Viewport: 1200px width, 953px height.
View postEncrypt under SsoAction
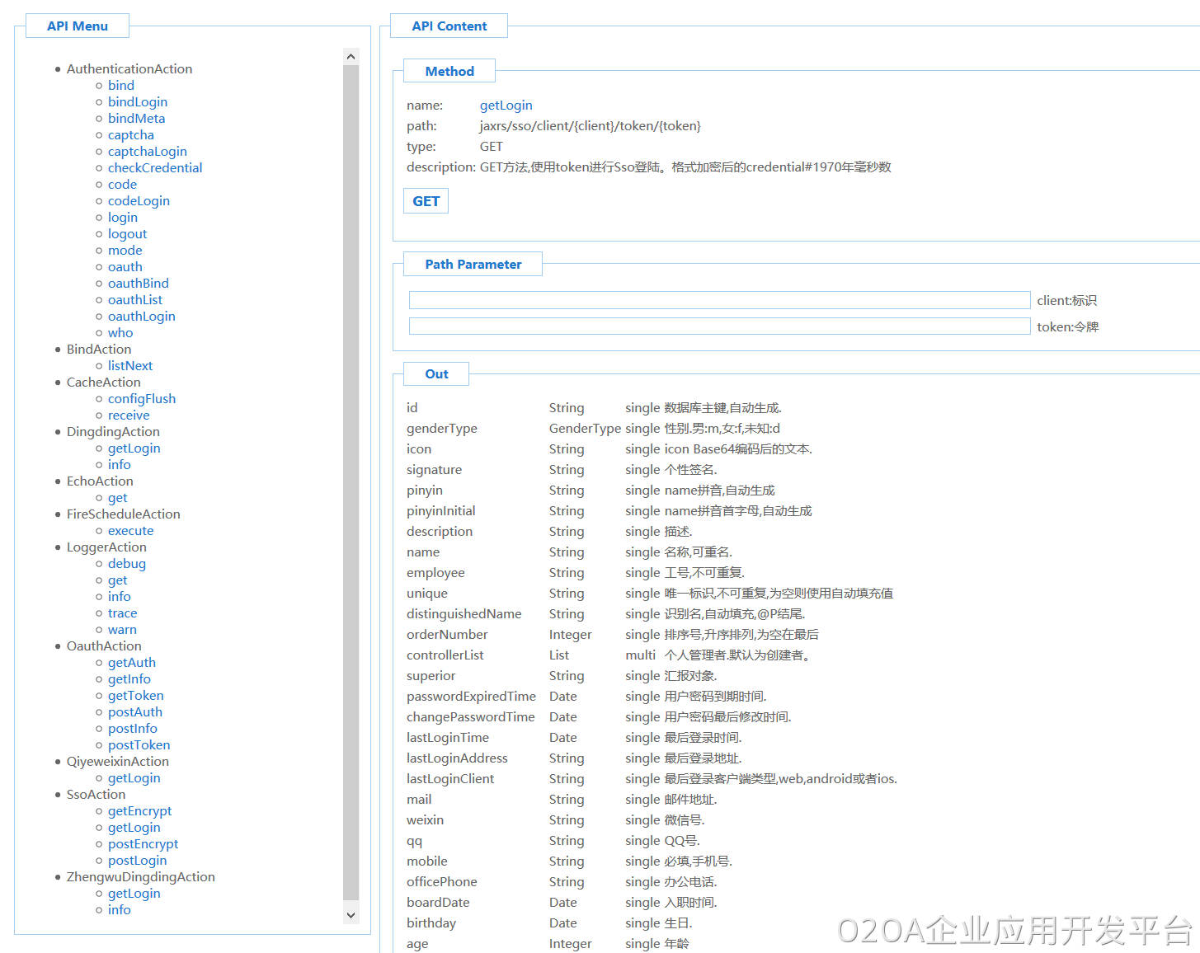click(x=143, y=843)
